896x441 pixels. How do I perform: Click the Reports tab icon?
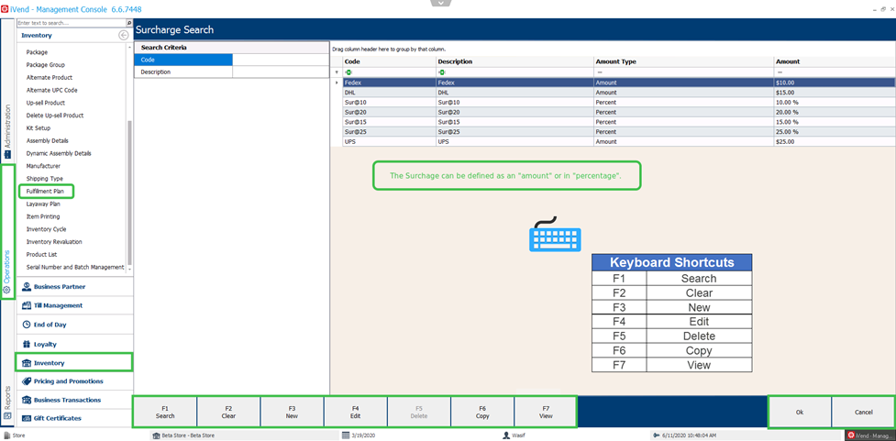(6, 416)
